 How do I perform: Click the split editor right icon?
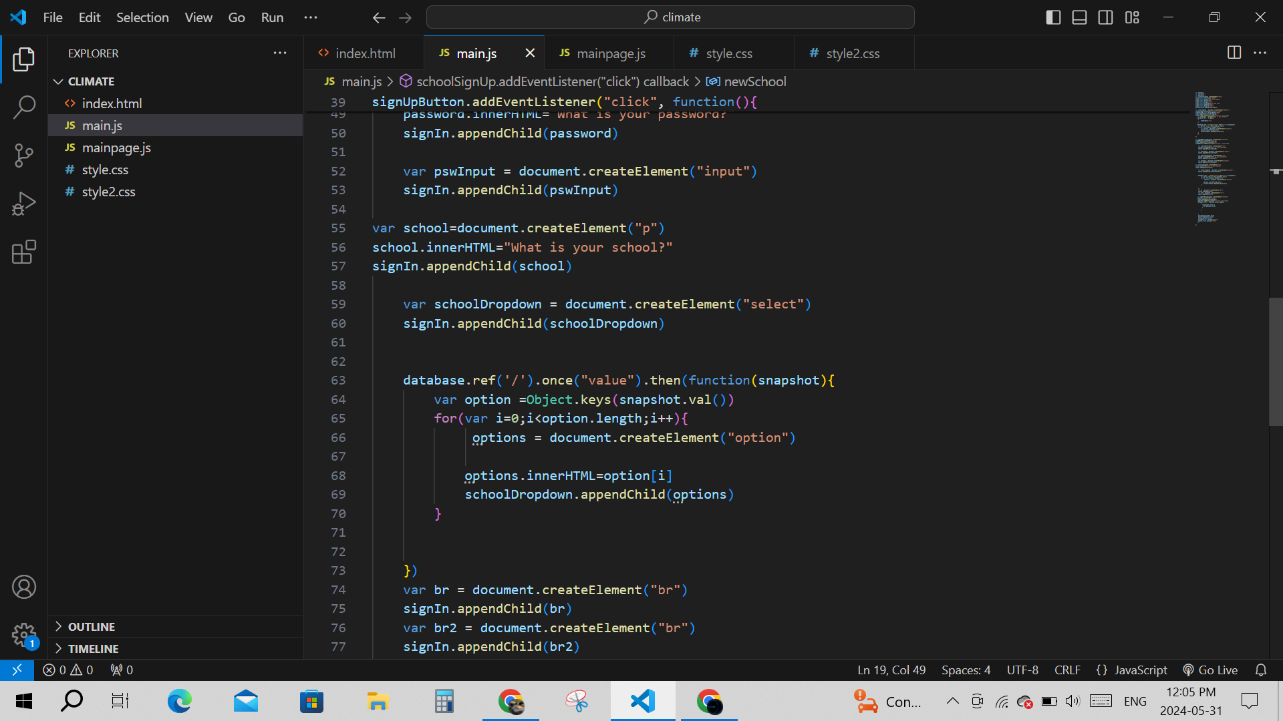tap(1234, 53)
